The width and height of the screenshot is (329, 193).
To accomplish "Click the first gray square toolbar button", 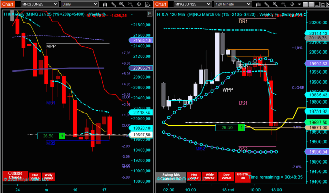I will [305, 4].
